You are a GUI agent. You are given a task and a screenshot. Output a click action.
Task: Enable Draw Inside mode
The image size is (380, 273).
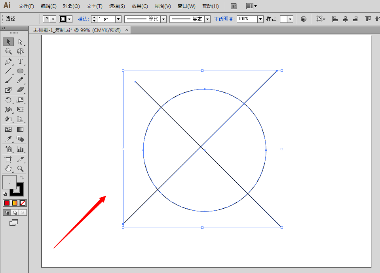coord(23,212)
